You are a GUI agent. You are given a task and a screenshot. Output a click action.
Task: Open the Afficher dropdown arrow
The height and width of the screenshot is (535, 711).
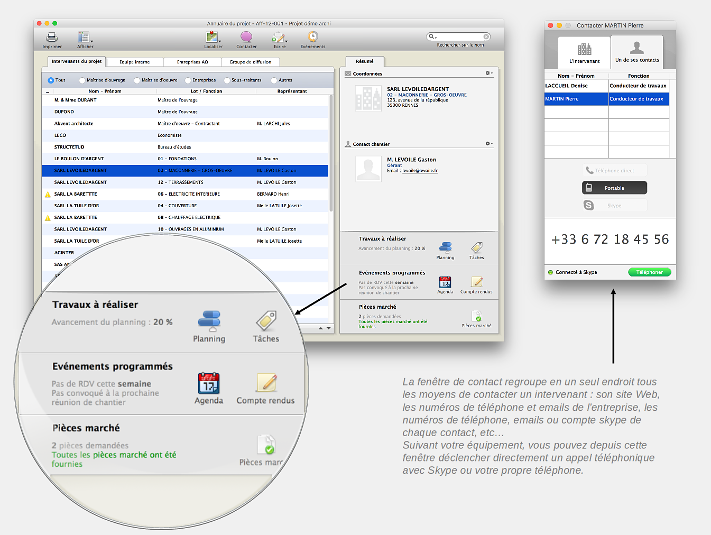click(92, 41)
